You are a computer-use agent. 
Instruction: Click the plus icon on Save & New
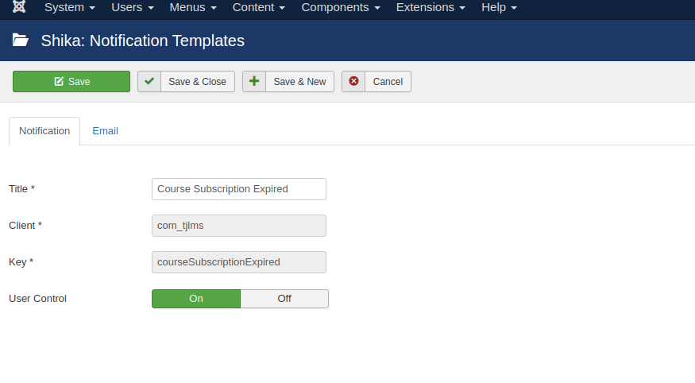coord(254,81)
